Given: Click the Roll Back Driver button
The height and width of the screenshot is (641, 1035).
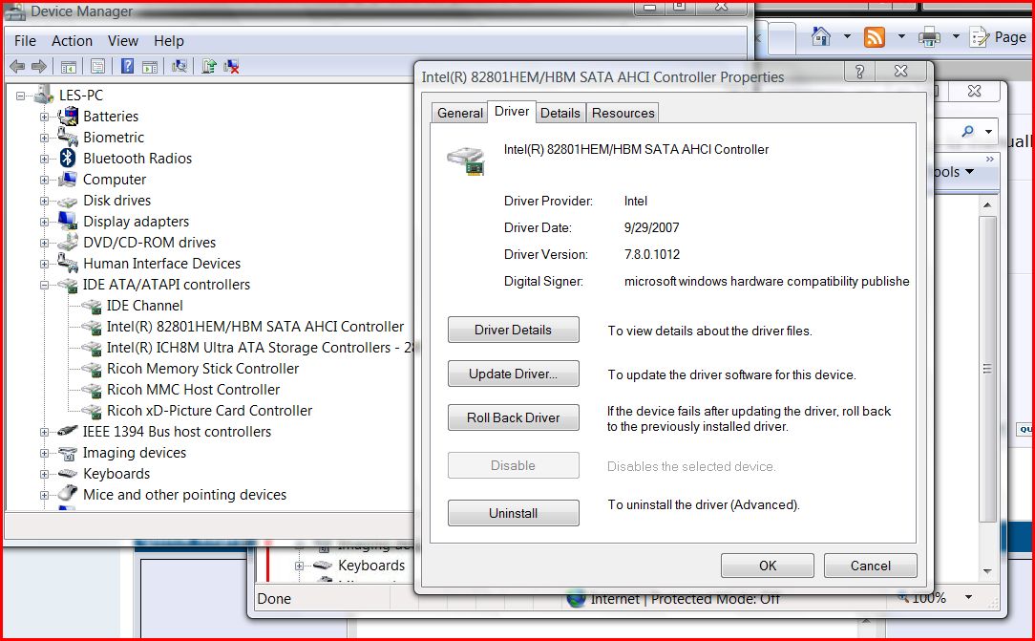Looking at the screenshot, I should click(513, 417).
